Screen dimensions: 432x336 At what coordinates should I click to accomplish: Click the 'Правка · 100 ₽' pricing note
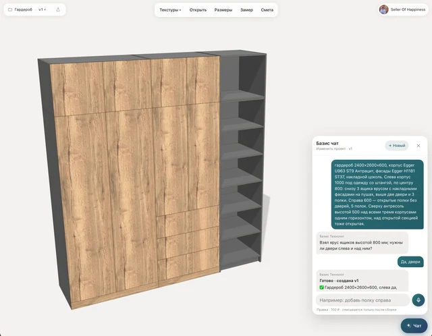point(356,310)
